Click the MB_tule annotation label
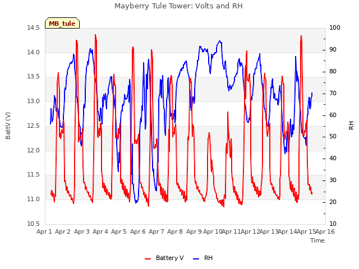 click(x=62, y=23)
